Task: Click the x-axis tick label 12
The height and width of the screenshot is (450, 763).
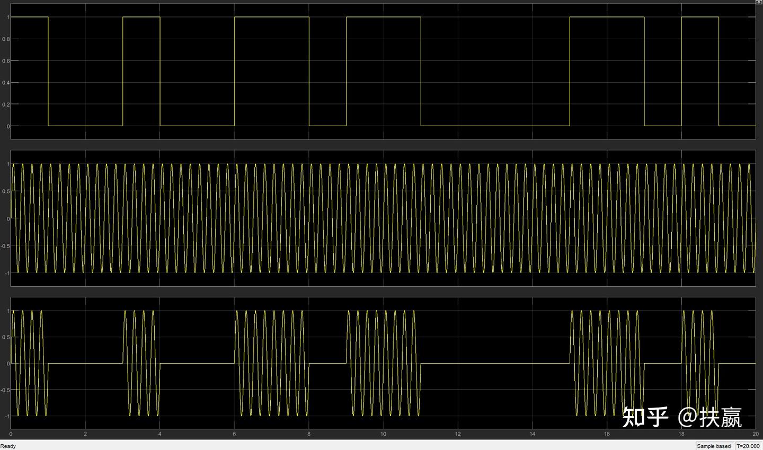Action: tap(458, 434)
